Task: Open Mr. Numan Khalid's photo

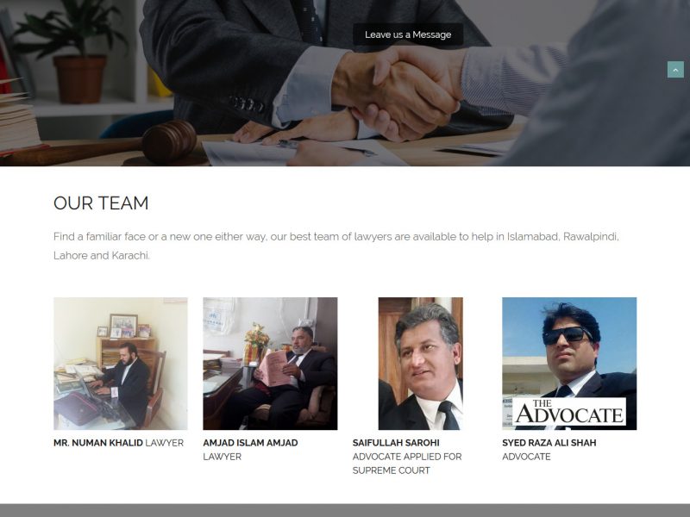Action: (121, 364)
